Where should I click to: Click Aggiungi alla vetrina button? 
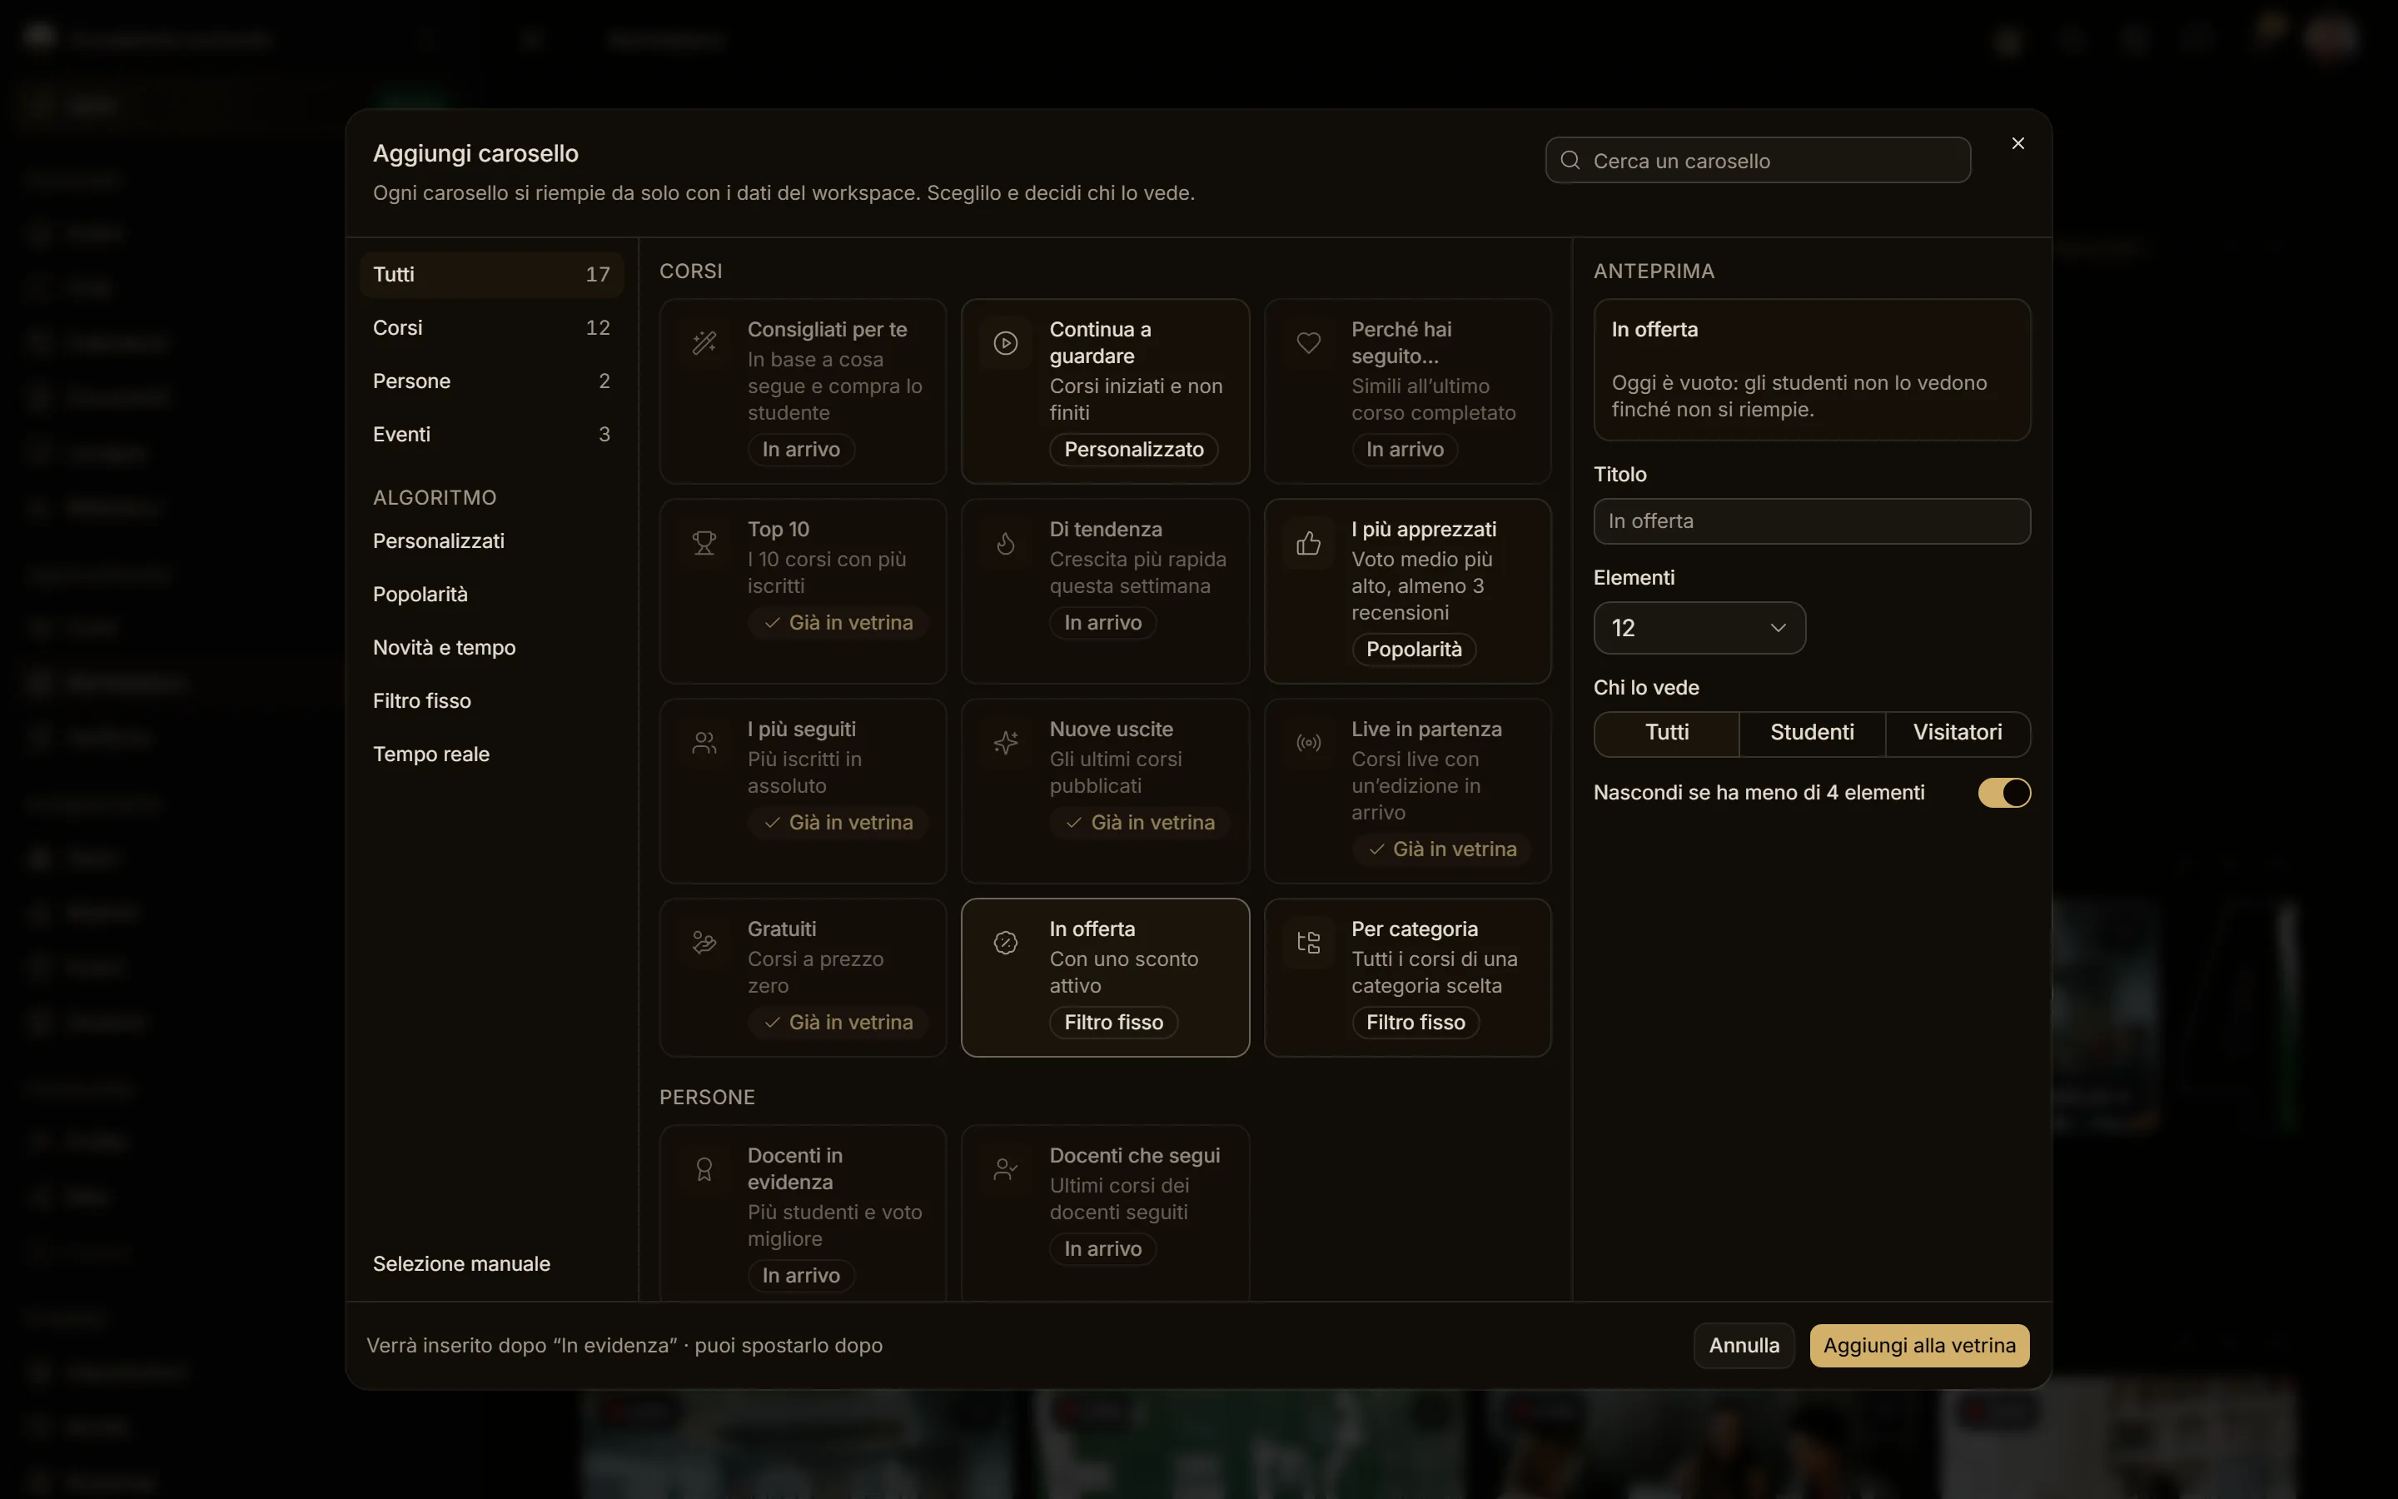[x=1918, y=1345]
